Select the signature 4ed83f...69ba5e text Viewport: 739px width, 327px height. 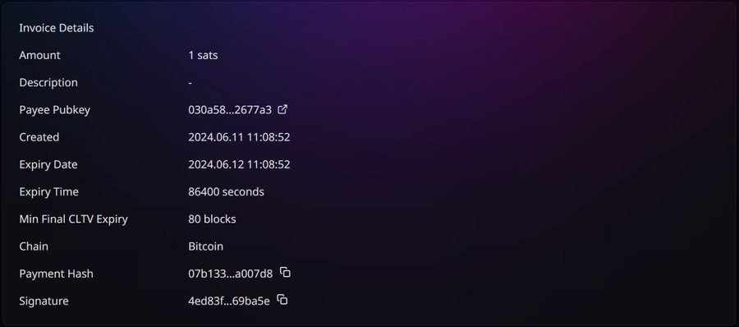(x=229, y=301)
